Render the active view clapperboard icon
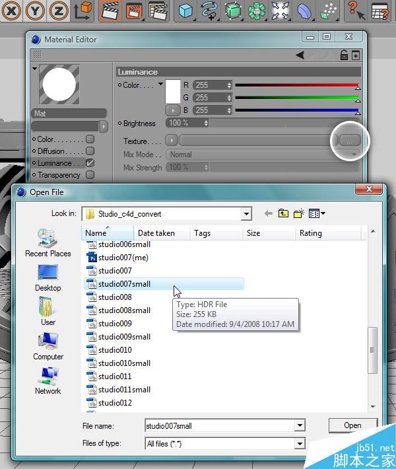396x469 pixels. coord(110,11)
